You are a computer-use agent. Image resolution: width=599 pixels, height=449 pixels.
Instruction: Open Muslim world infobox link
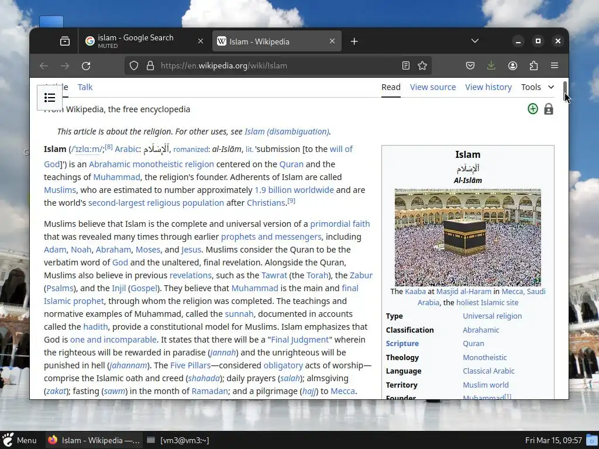(486, 385)
